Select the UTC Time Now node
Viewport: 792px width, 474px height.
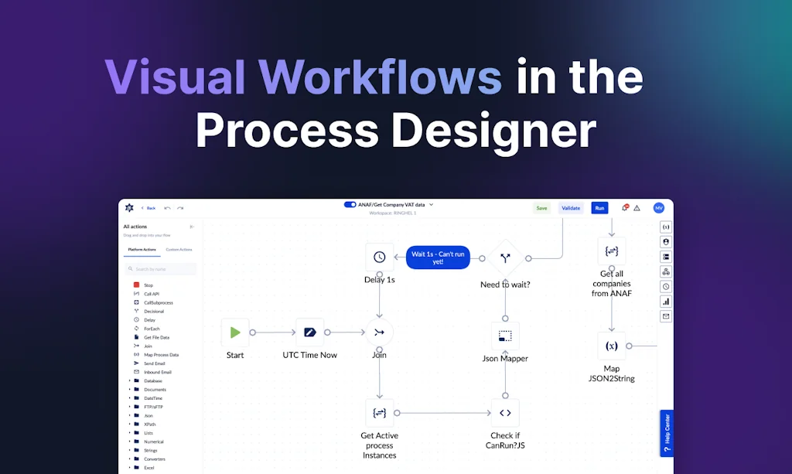point(309,332)
